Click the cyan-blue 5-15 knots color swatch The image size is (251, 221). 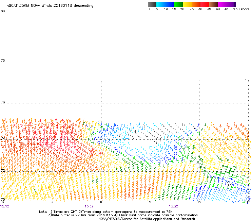pyautogui.click(x=165, y=4)
